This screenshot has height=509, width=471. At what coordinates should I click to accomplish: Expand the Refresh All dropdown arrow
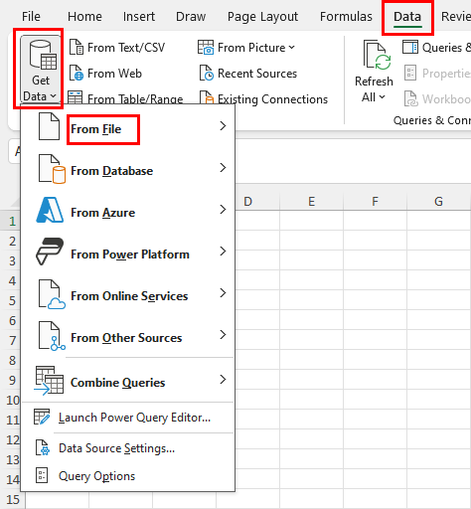coord(382,97)
